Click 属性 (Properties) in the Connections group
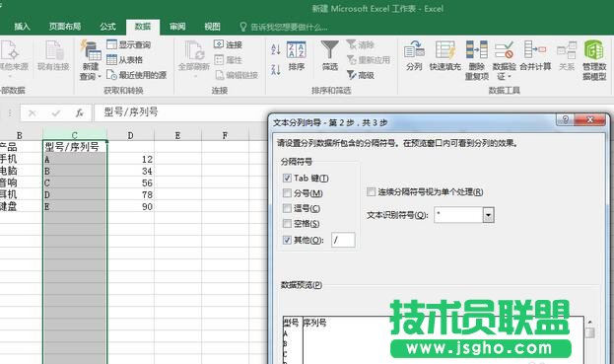 coord(229,60)
